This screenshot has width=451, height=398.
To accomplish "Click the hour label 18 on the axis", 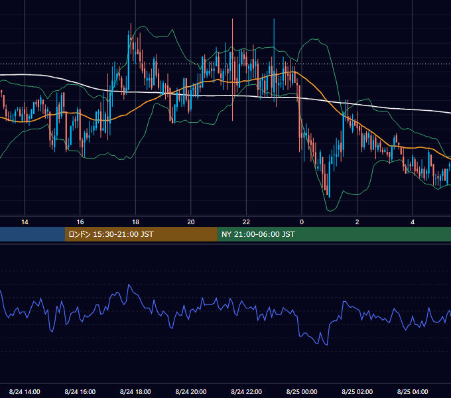I will (x=135, y=222).
